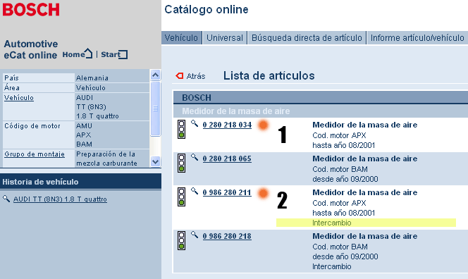Open article number 0 986 280 211
468x279 pixels.
pyautogui.click(x=227, y=192)
